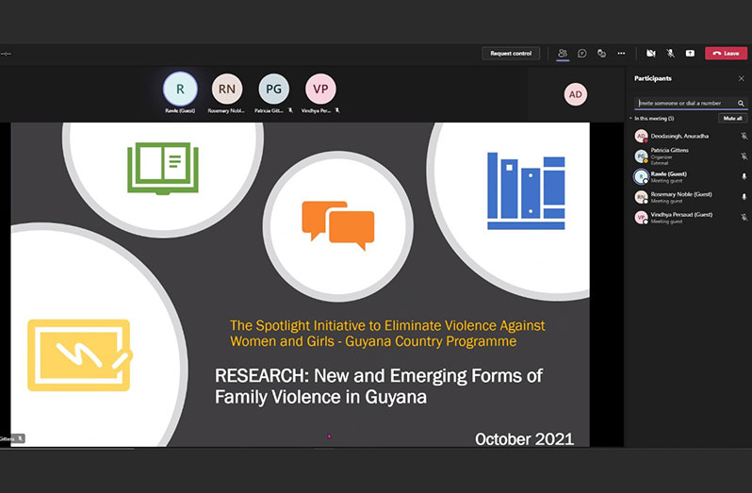The width and height of the screenshot is (752, 493).
Task: Click the PG avatar in the participants list
Action: tap(641, 156)
